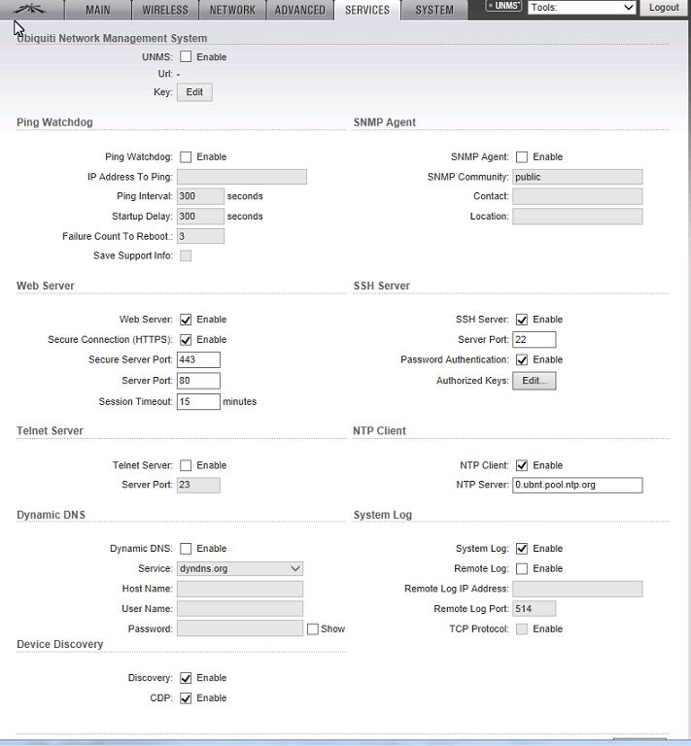
Task: Click the Logout button
Action: [664, 8]
